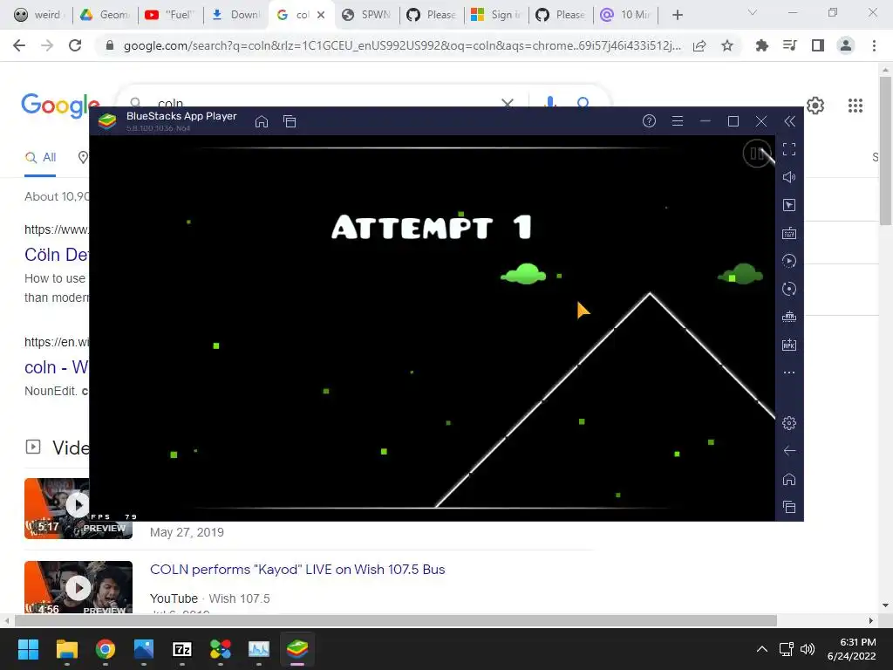Open Google quick settings gear
Image resolution: width=893 pixels, height=670 pixels.
click(815, 106)
